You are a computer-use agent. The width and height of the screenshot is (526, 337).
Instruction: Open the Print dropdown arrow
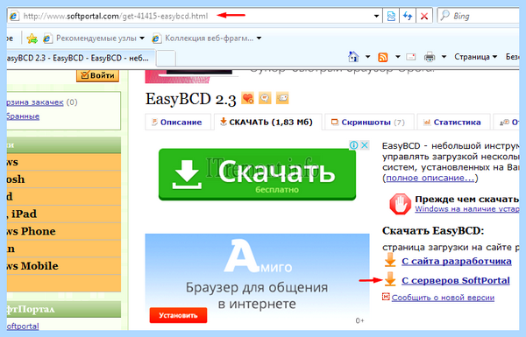coord(444,57)
